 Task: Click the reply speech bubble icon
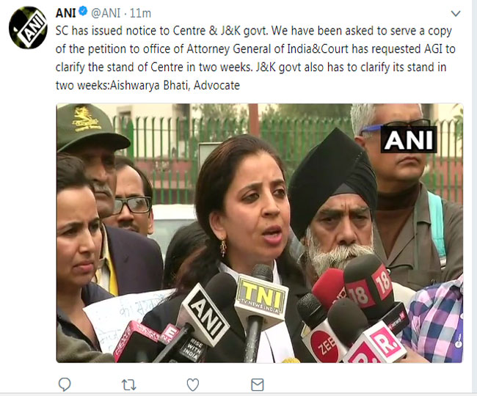[65, 384]
